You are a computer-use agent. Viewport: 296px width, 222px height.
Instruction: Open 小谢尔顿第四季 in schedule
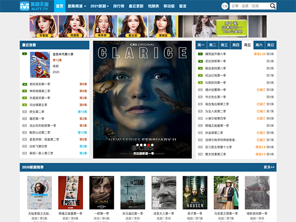[216, 118]
